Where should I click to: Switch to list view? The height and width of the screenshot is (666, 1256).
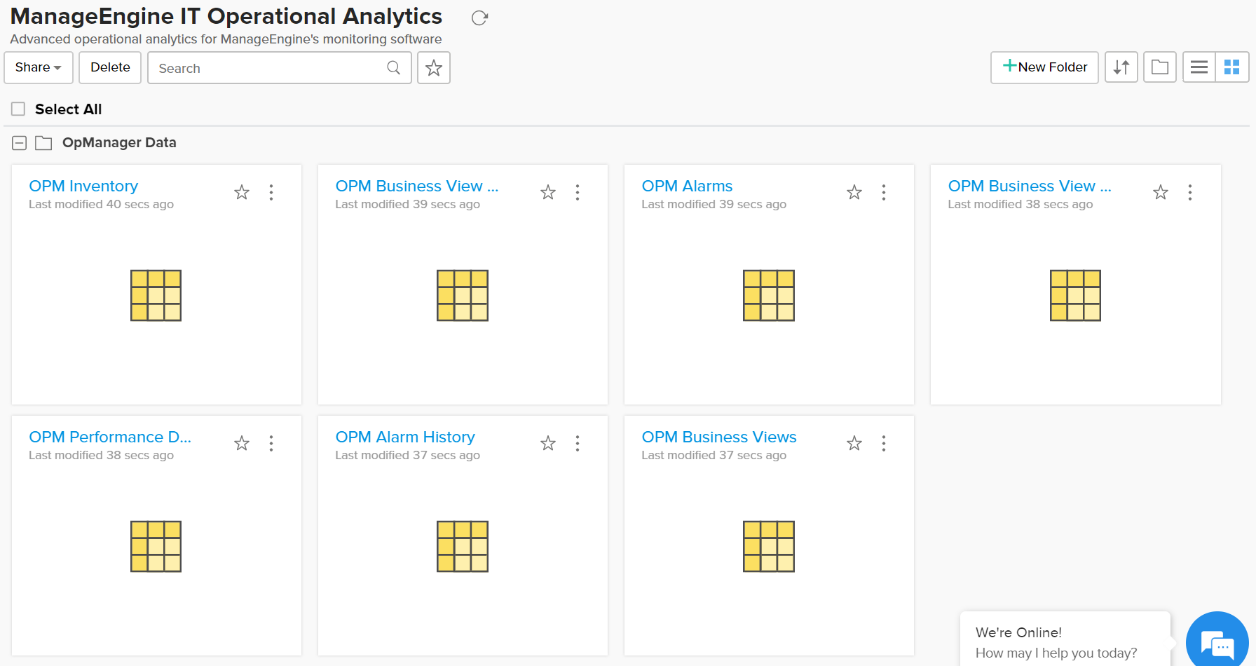point(1199,67)
